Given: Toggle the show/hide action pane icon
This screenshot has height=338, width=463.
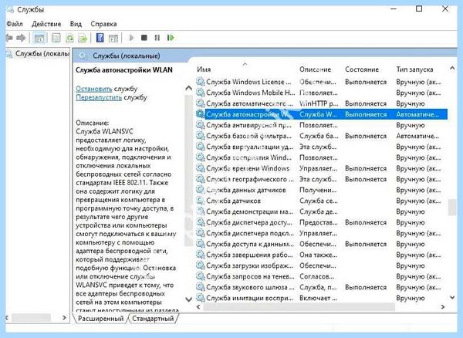Looking at the screenshot, I should pos(113,38).
